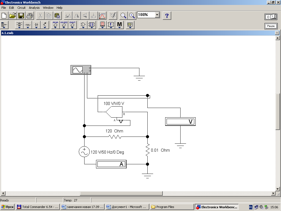Click the vertical scrollbar up arrow

pyautogui.click(x=278, y=38)
